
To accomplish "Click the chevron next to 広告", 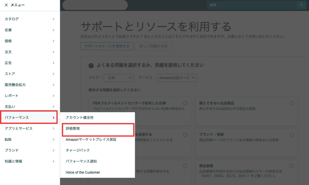I will (53, 63).
